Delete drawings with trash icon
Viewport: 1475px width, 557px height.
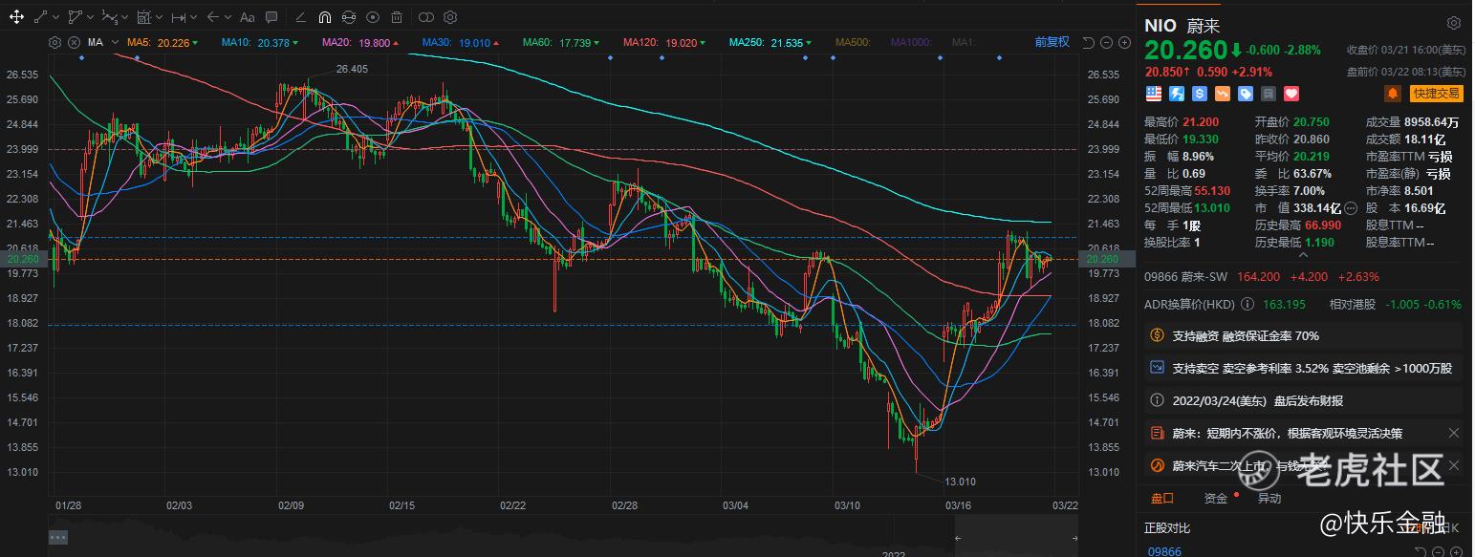click(397, 17)
